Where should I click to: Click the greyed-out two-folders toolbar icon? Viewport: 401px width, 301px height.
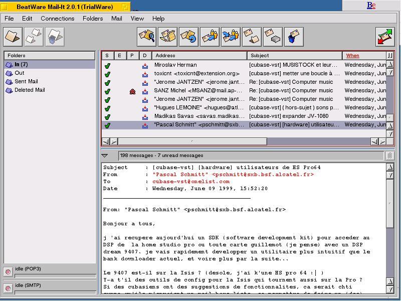[34, 37]
